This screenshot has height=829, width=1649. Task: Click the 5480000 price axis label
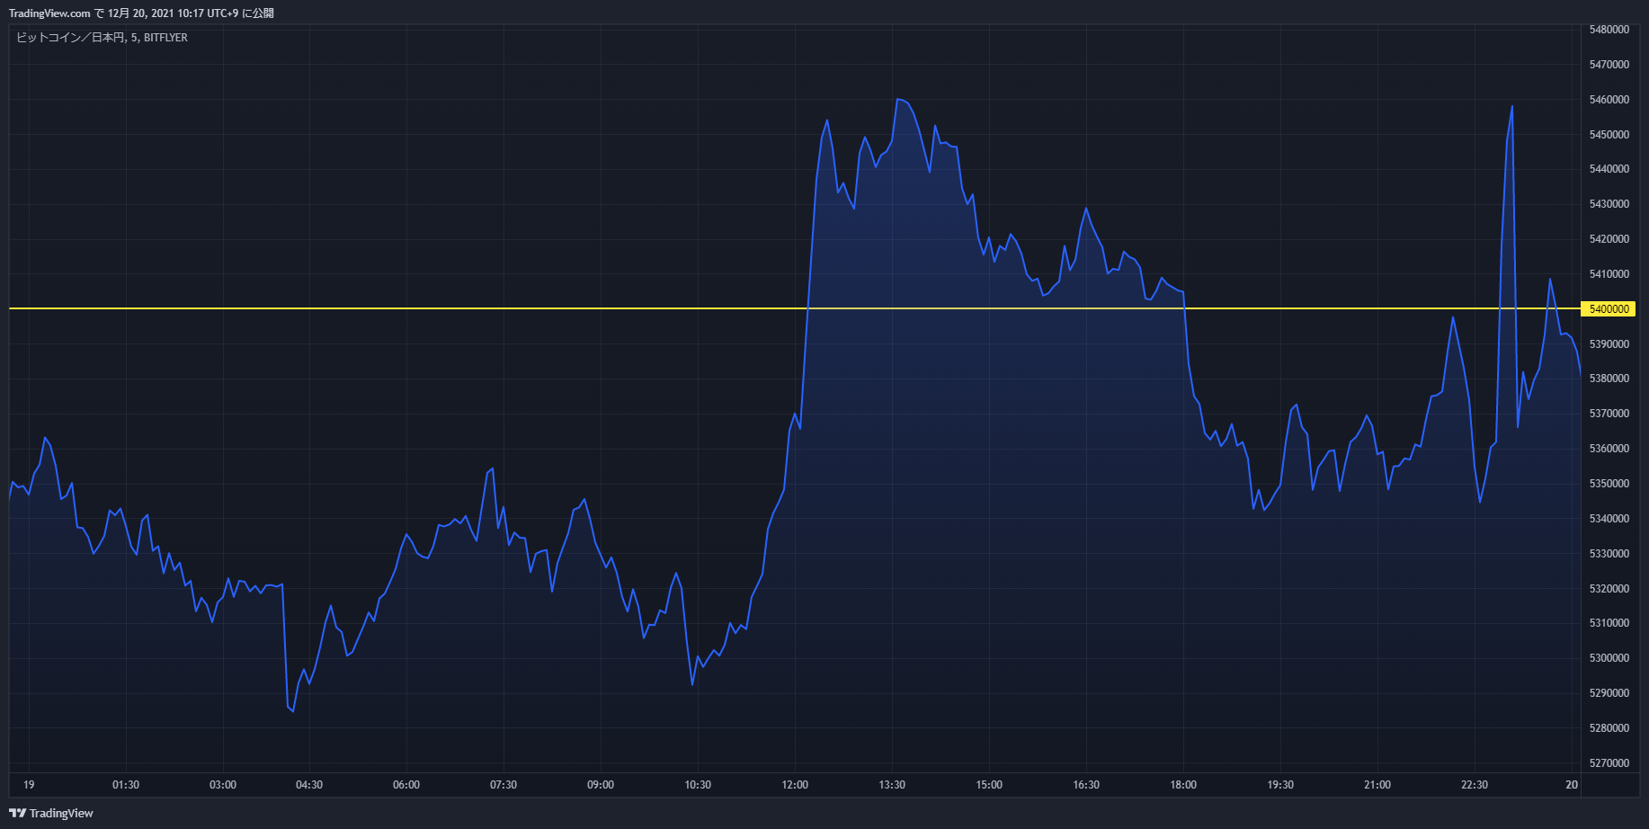(1609, 30)
